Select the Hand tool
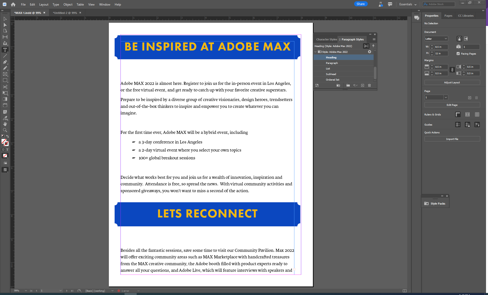Image resolution: width=488 pixels, height=295 pixels. [x=5, y=124]
